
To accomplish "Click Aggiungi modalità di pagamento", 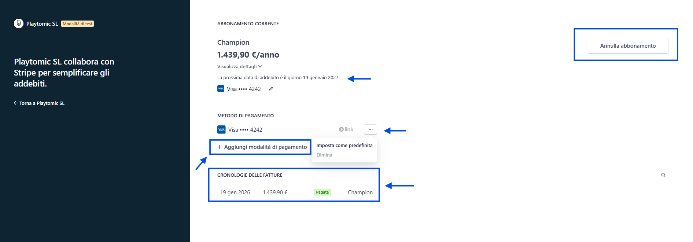I will (x=265, y=147).
